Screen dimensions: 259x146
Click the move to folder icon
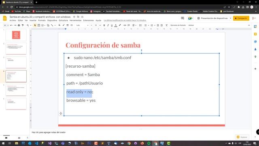tap(78, 17)
